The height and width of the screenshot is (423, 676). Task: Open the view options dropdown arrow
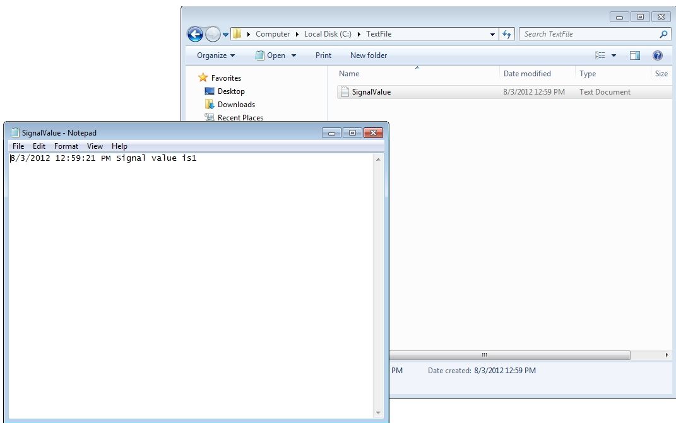point(614,55)
